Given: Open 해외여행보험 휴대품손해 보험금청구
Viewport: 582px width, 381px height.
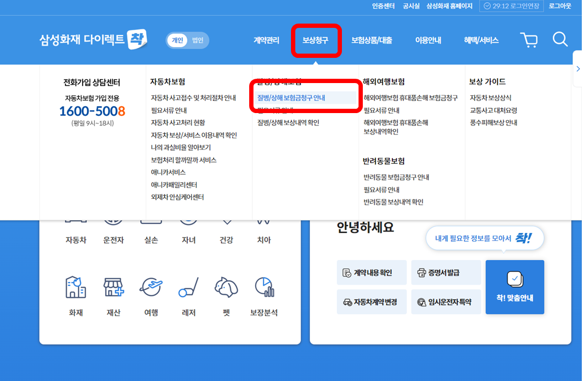Looking at the screenshot, I should [411, 98].
